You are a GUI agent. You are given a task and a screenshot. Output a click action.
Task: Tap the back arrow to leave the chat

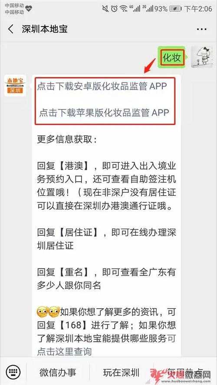(x=10, y=29)
